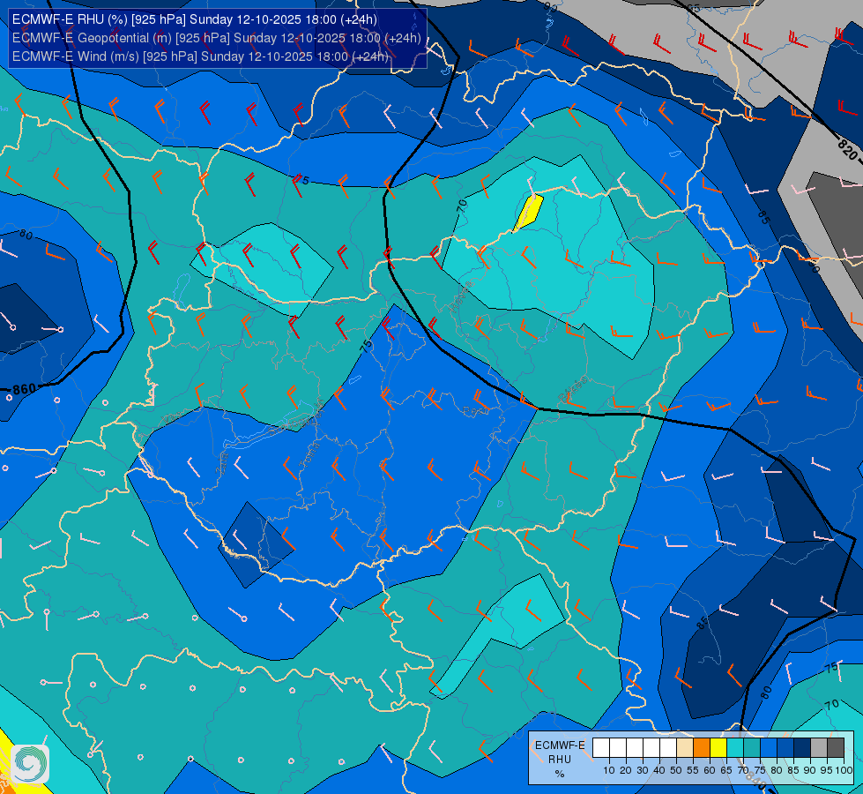Click the 820 geopotential contour label
The height and width of the screenshot is (794, 863).
click(848, 150)
